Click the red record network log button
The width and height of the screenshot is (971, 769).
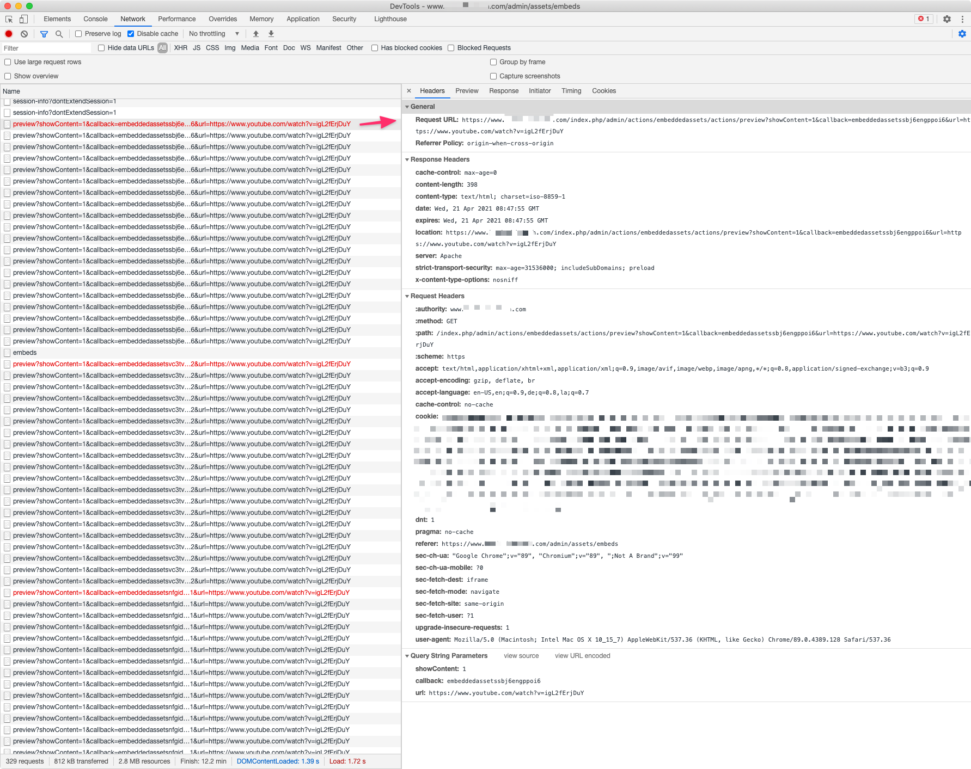(8, 34)
